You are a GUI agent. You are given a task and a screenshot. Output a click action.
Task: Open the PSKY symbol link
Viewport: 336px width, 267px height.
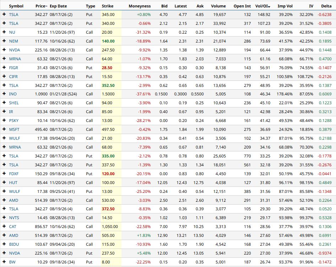coord(14,121)
